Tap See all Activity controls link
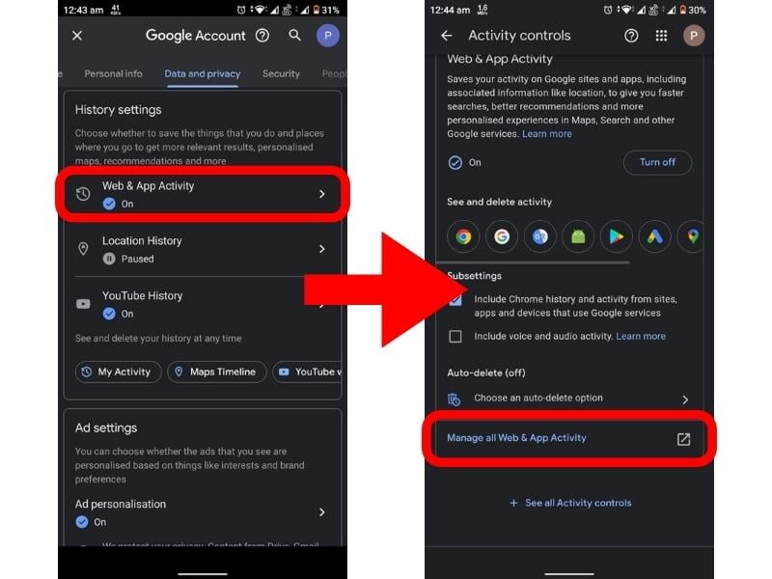The width and height of the screenshot is (772, 579). pos(570,503)
